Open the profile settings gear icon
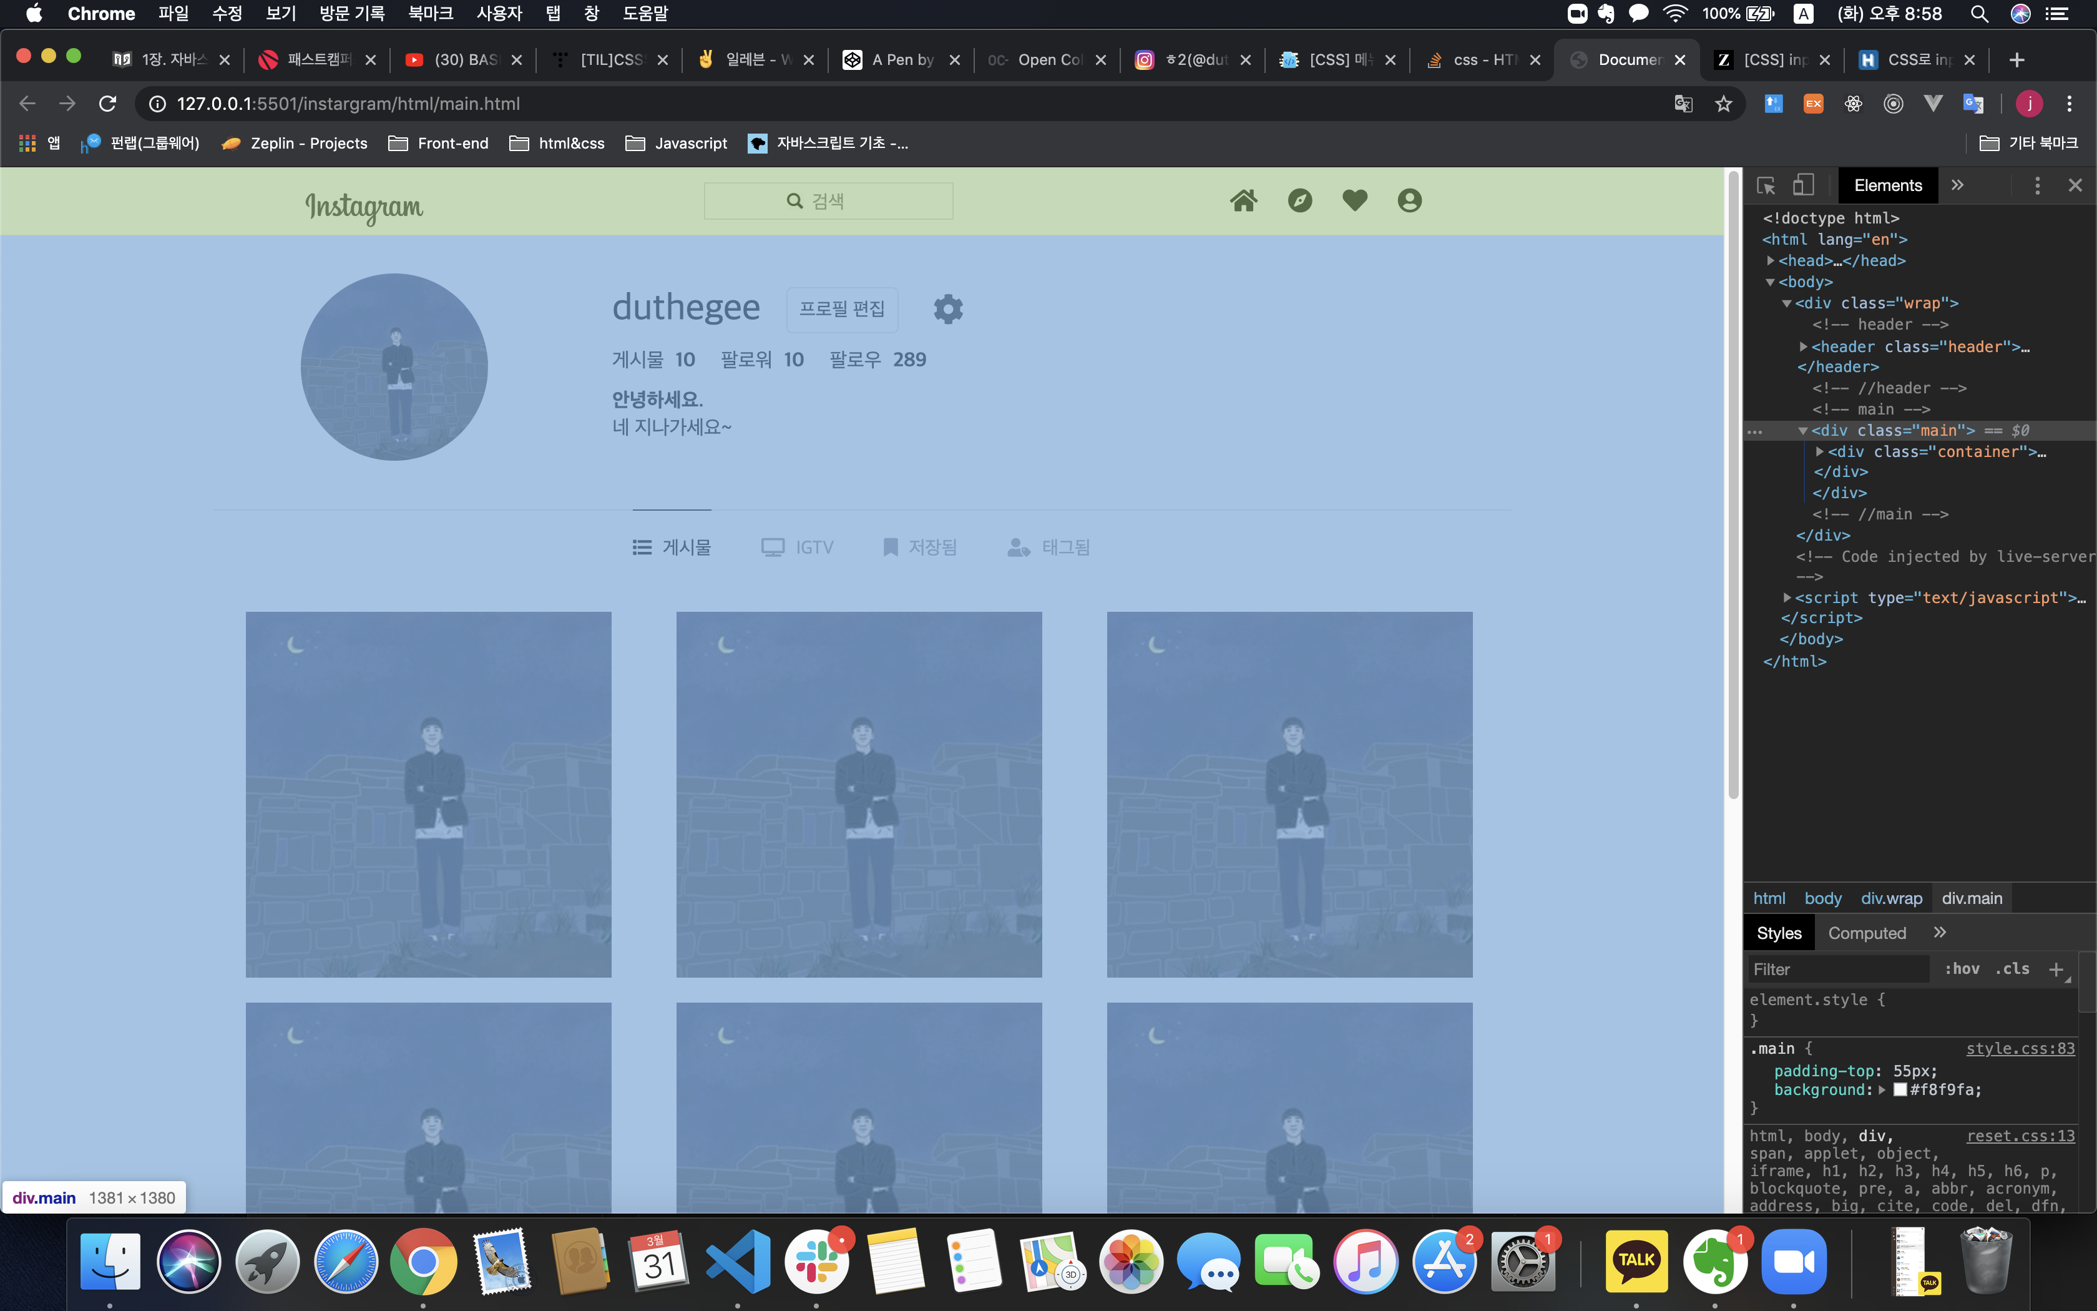 pyautogui.click(x=948, y=310)
